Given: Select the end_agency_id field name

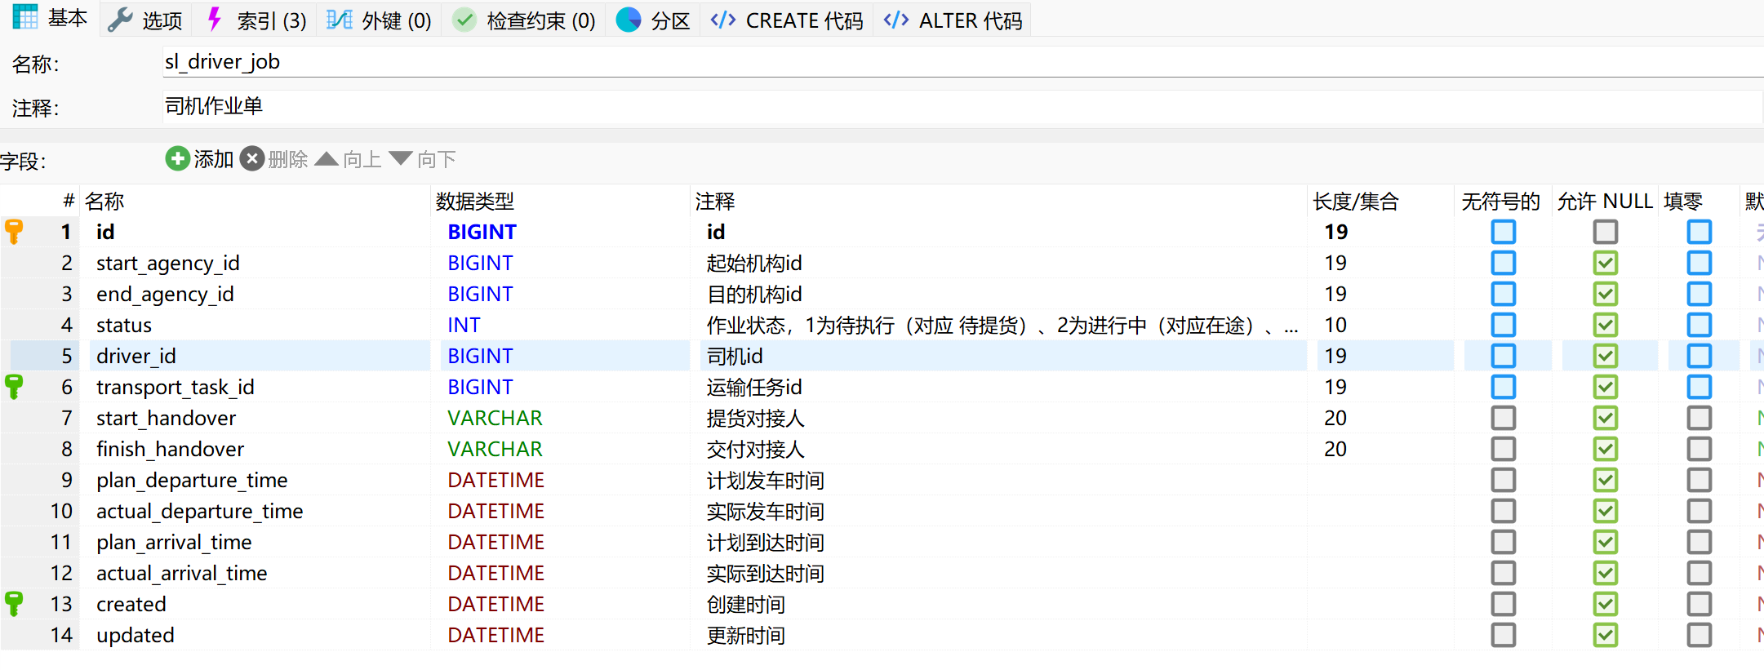Looking at the screenshot, I should (x=165, y=294).
